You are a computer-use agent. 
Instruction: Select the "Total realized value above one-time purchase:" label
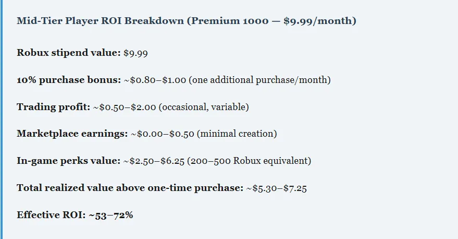click(x=130, y=188)
